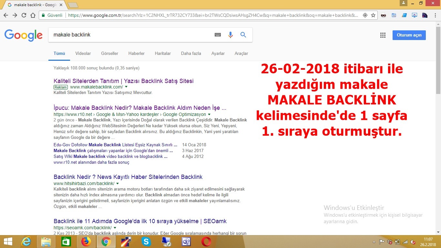
Task: Expand arrow beside hitsihirbazi.com URL
Action: 118,183
